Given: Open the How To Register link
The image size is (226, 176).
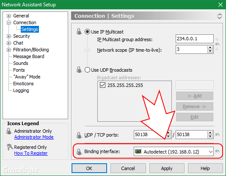Looking at the screenshot, I should click(x=31, y=153).
